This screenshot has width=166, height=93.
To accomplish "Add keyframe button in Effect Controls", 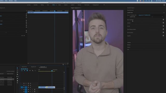I will [23, 36].
